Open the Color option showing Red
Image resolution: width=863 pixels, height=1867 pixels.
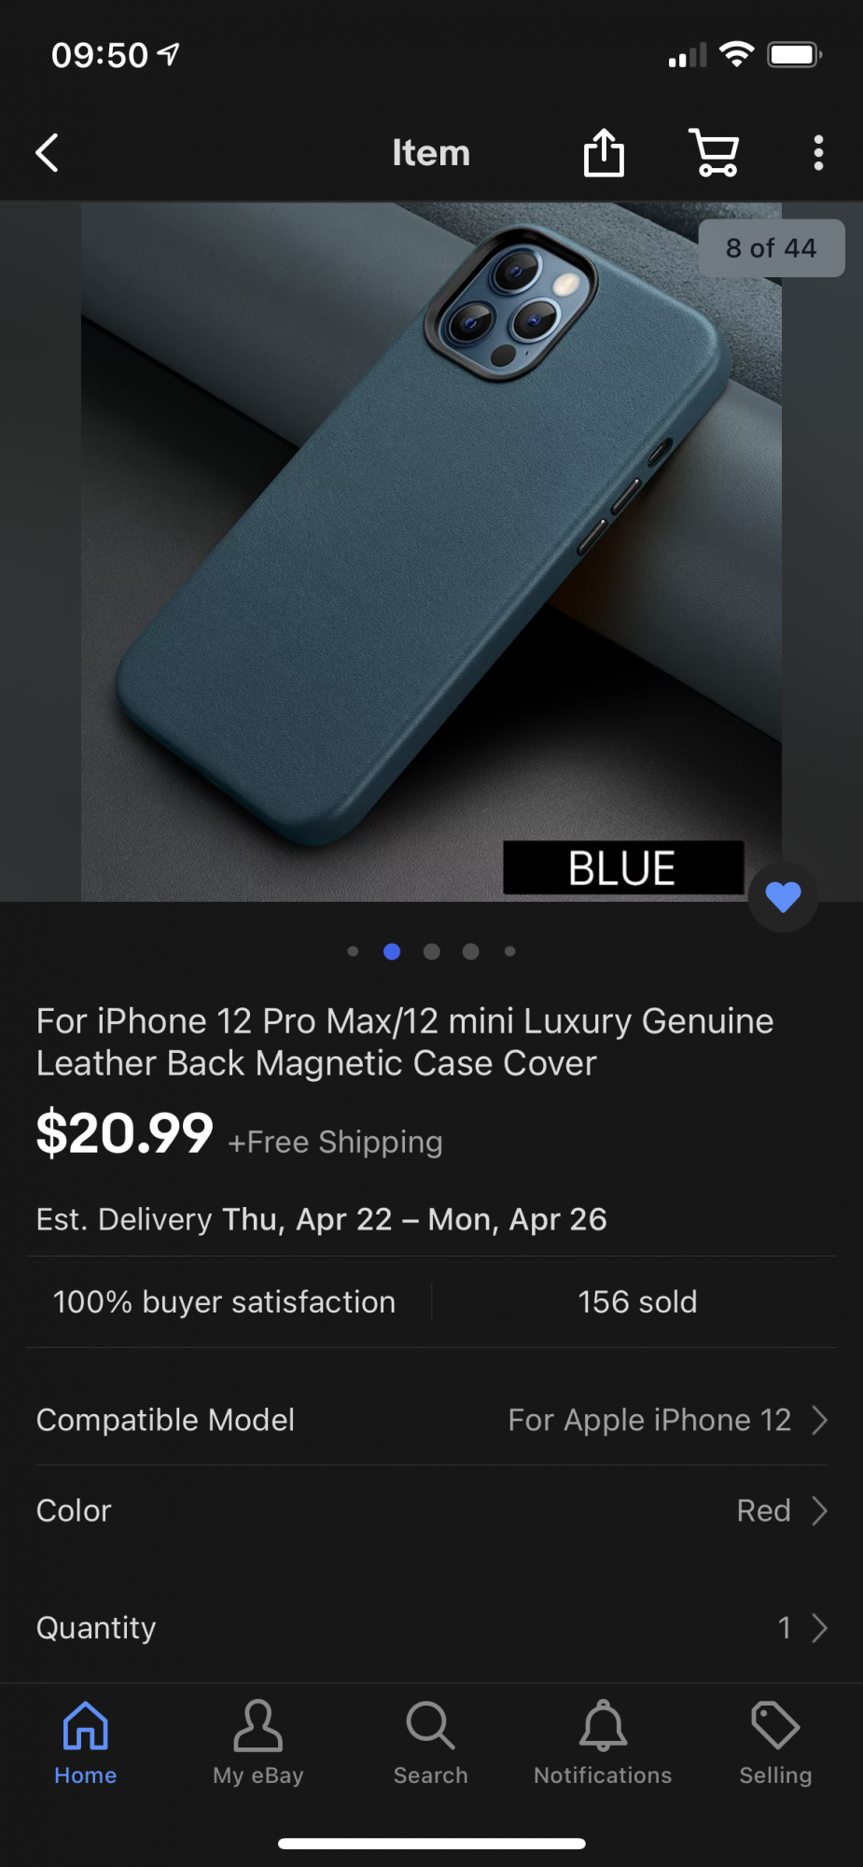point(431,1510)
